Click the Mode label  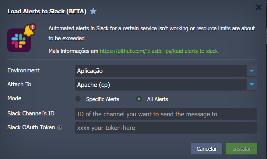[x=15, y=98]
